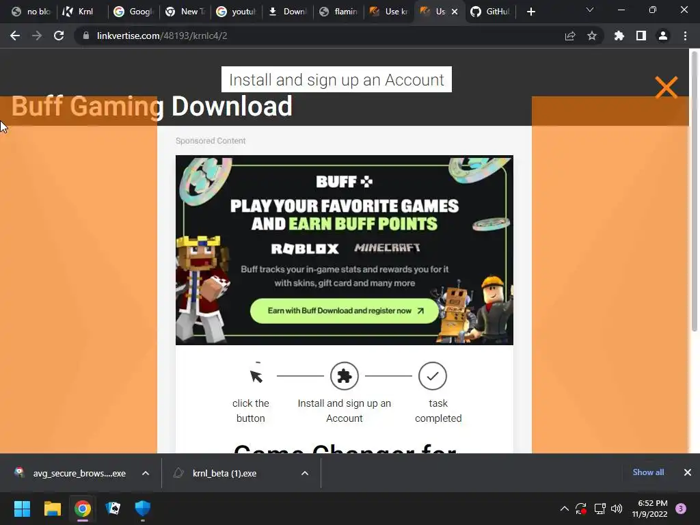The height and width of the screenshot is (525, 700).
Task: Click the page vertical scrollbar
Action: [x=695, y=192]
